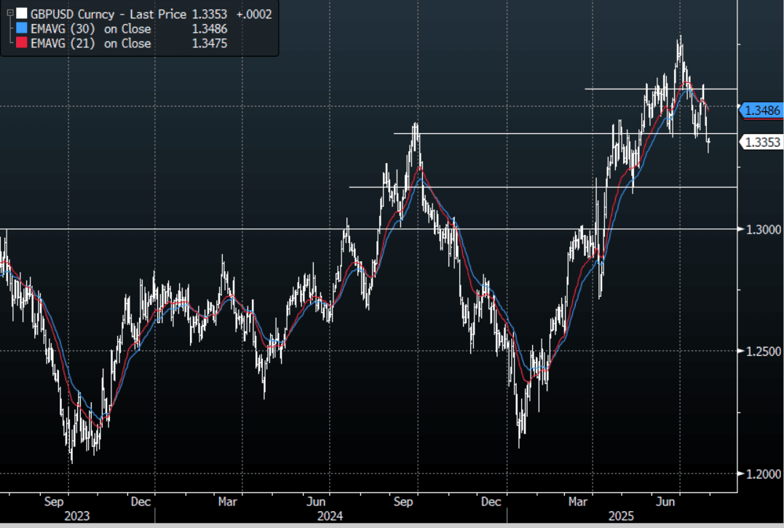Click the blue 1.3486 price axis tag
Screen dimensions: 784x528
[761, 111]
